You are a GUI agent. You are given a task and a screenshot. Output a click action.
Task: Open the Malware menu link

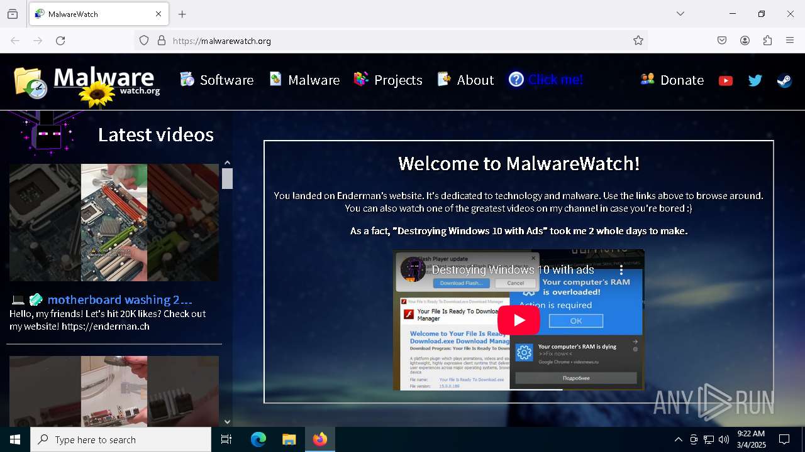304,80
